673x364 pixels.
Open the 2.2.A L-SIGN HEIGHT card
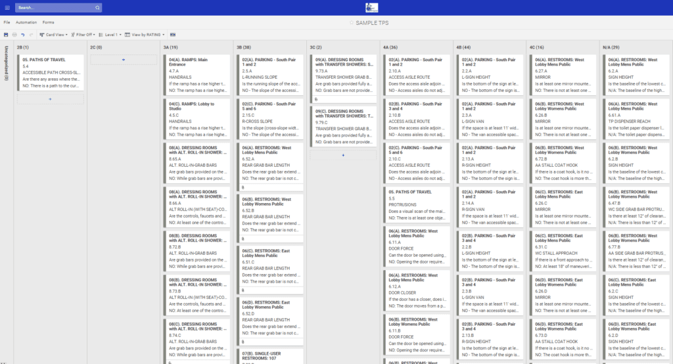[490, 75]
